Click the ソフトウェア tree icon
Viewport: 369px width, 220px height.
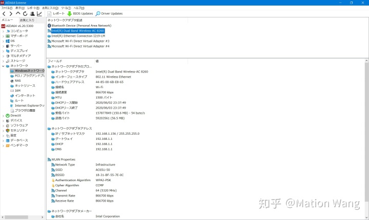[8, 126]
